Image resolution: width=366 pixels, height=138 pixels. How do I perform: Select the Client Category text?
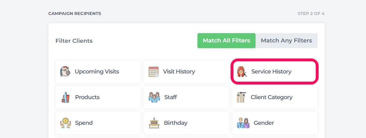[x=272, y=97]
